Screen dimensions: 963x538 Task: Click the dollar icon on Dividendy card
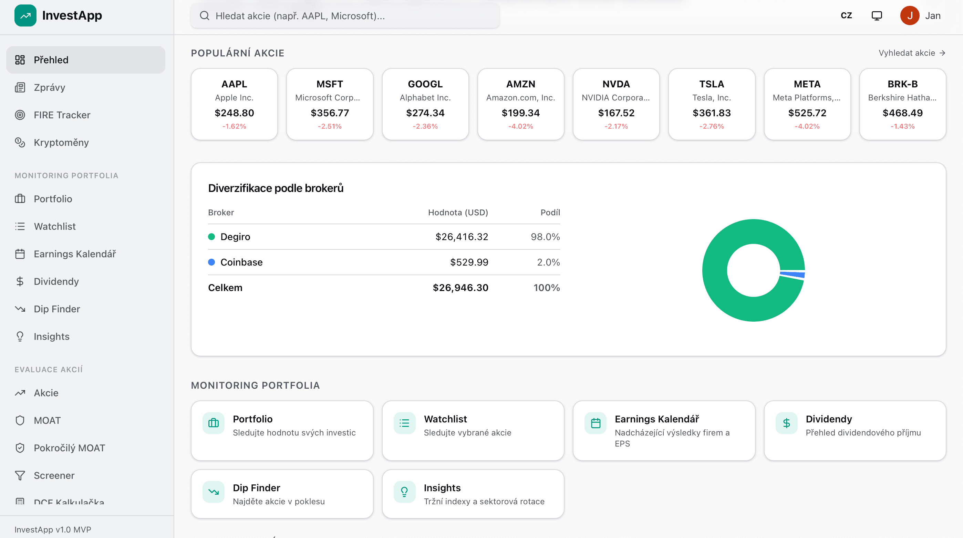tap(787, 423)
